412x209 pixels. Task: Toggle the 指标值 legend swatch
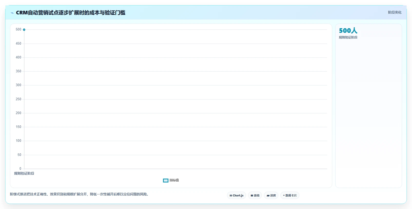pyautogui.click(x=166, y=181)
